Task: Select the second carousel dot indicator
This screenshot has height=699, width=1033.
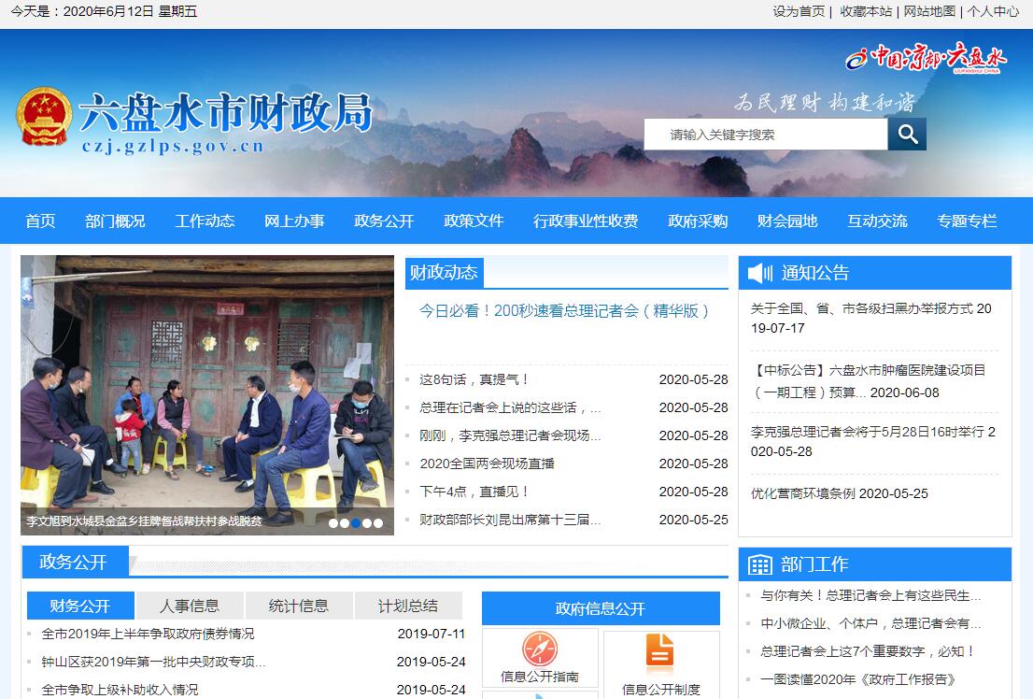Action: point(345,523)
